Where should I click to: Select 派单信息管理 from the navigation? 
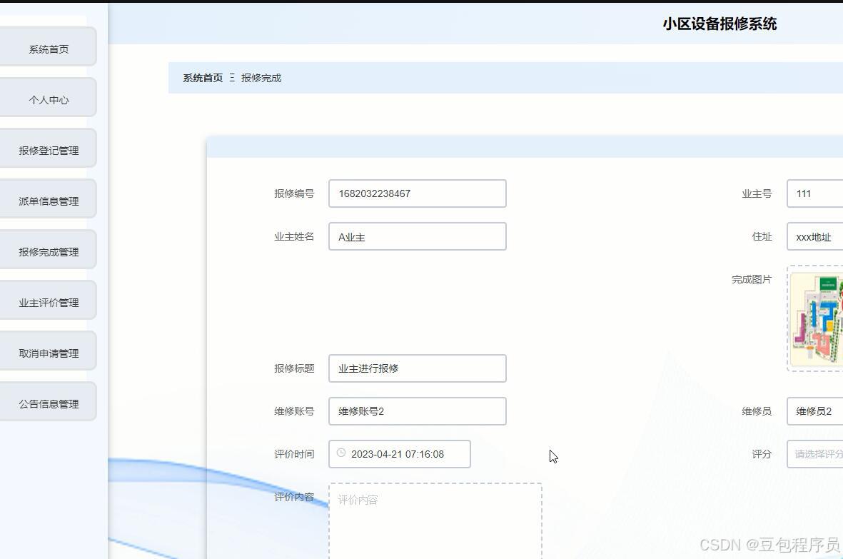coord(48,199)
